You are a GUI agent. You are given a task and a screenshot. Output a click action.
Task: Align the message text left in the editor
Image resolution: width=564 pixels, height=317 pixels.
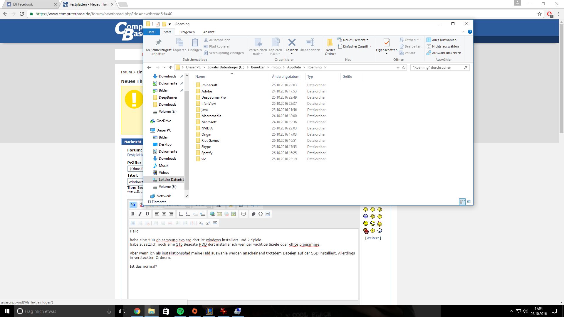pyautogui.click(x=157, y=214)
